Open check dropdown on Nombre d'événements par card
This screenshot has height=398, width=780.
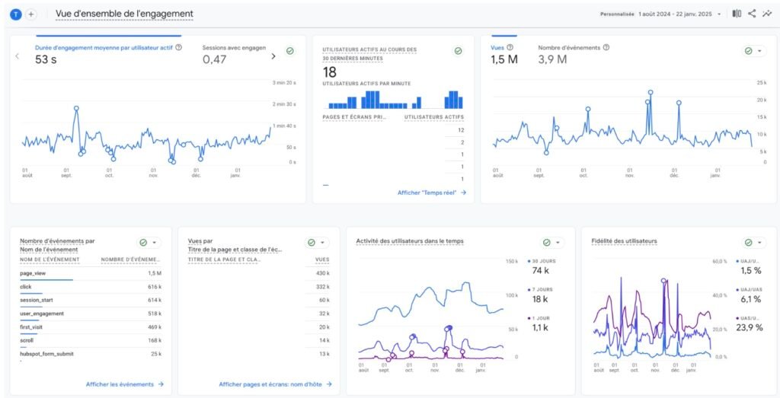(149, 243)
